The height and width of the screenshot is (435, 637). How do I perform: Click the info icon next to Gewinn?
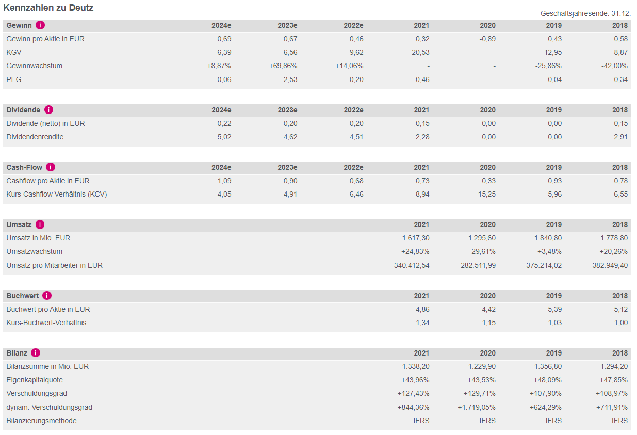(x=40, y=25)
